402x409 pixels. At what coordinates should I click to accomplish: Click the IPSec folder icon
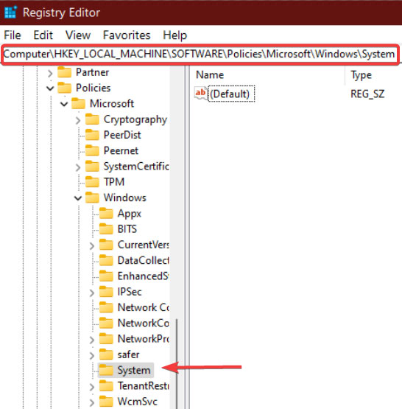106,292
